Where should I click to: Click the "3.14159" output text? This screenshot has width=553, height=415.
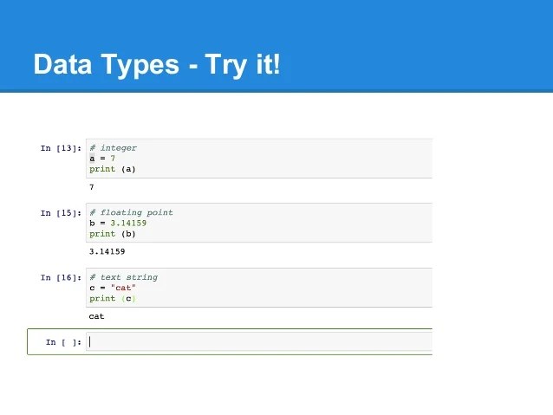(107, 251)
